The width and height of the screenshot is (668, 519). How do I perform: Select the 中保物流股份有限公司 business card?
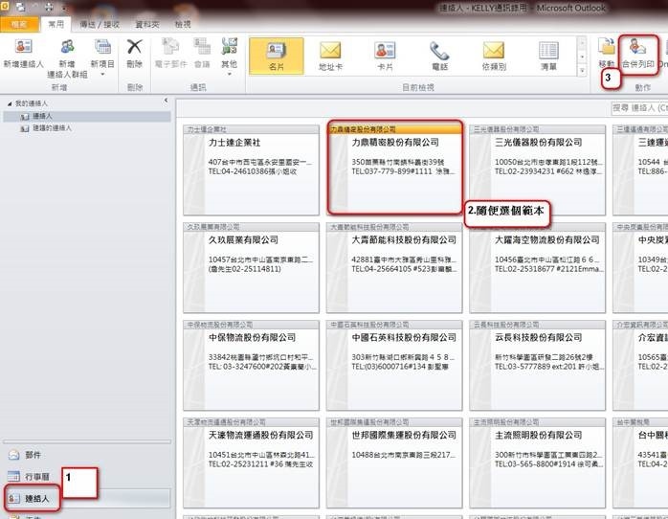point(251,365)
